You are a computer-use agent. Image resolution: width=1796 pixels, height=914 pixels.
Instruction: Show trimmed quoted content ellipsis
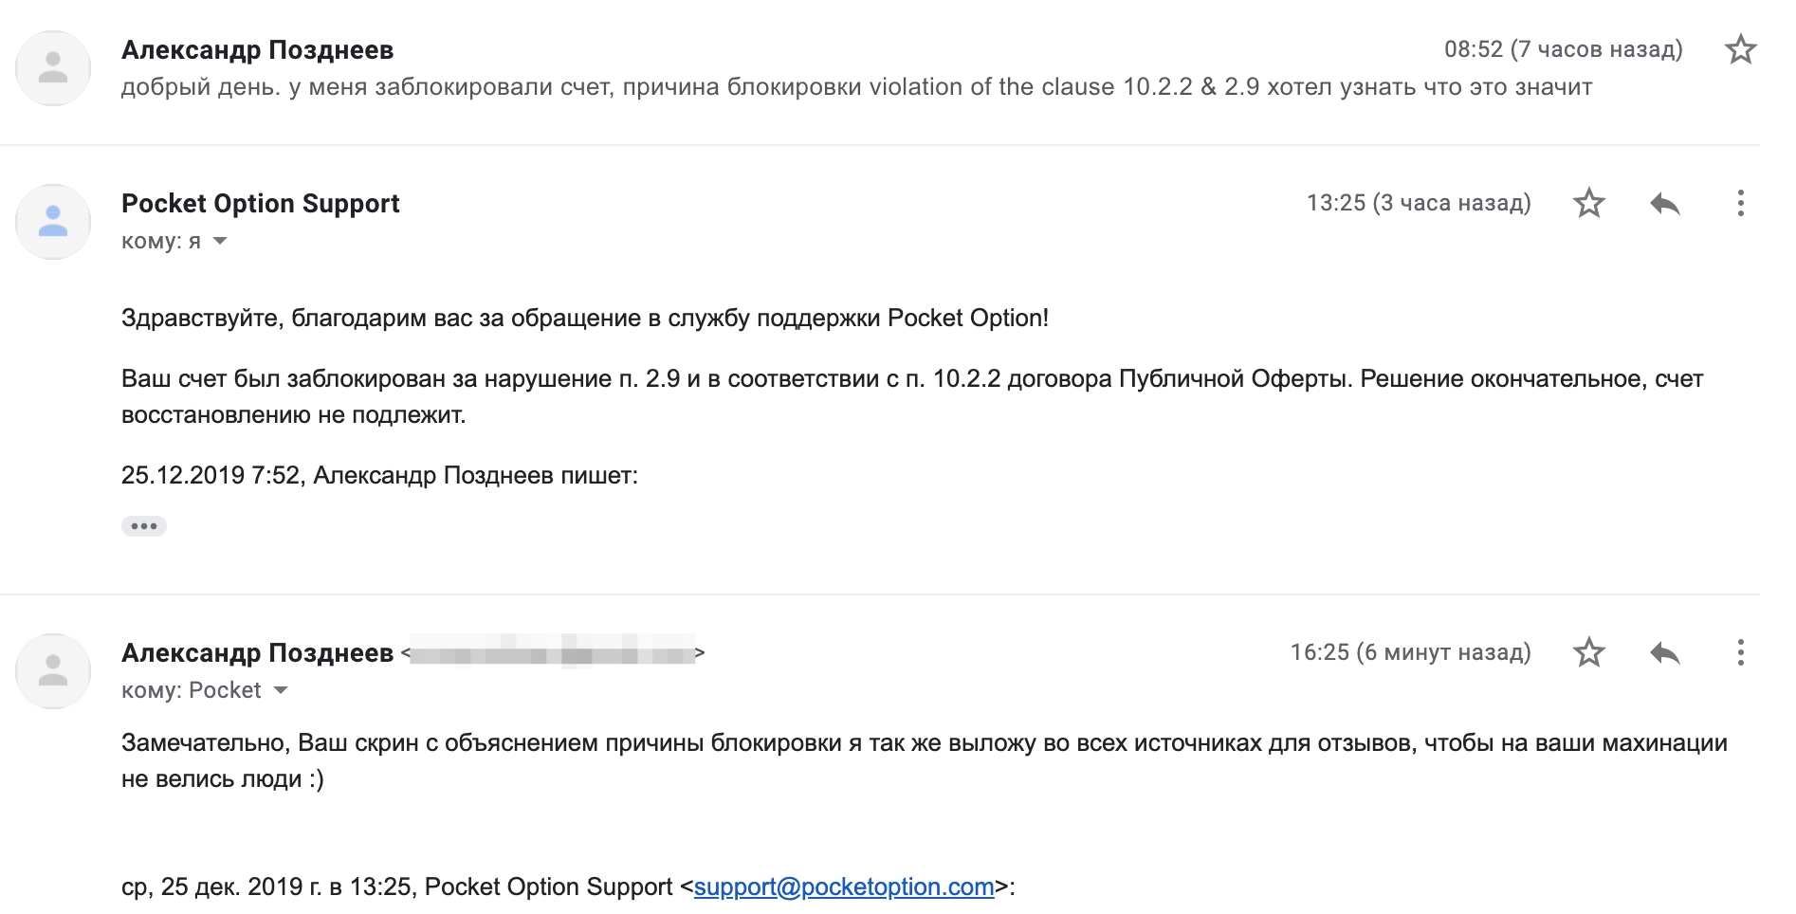click(x=144, y=526)
